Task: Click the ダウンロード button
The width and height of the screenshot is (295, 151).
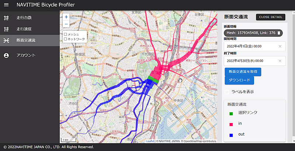Action: click(239, 80)
